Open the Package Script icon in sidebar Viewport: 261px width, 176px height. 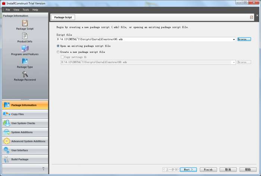[25, 23]
